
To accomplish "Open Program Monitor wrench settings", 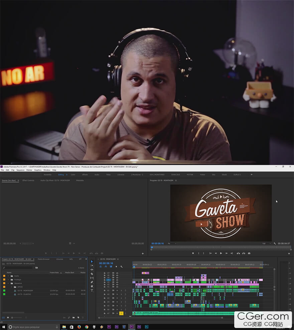I will [275, 244].
